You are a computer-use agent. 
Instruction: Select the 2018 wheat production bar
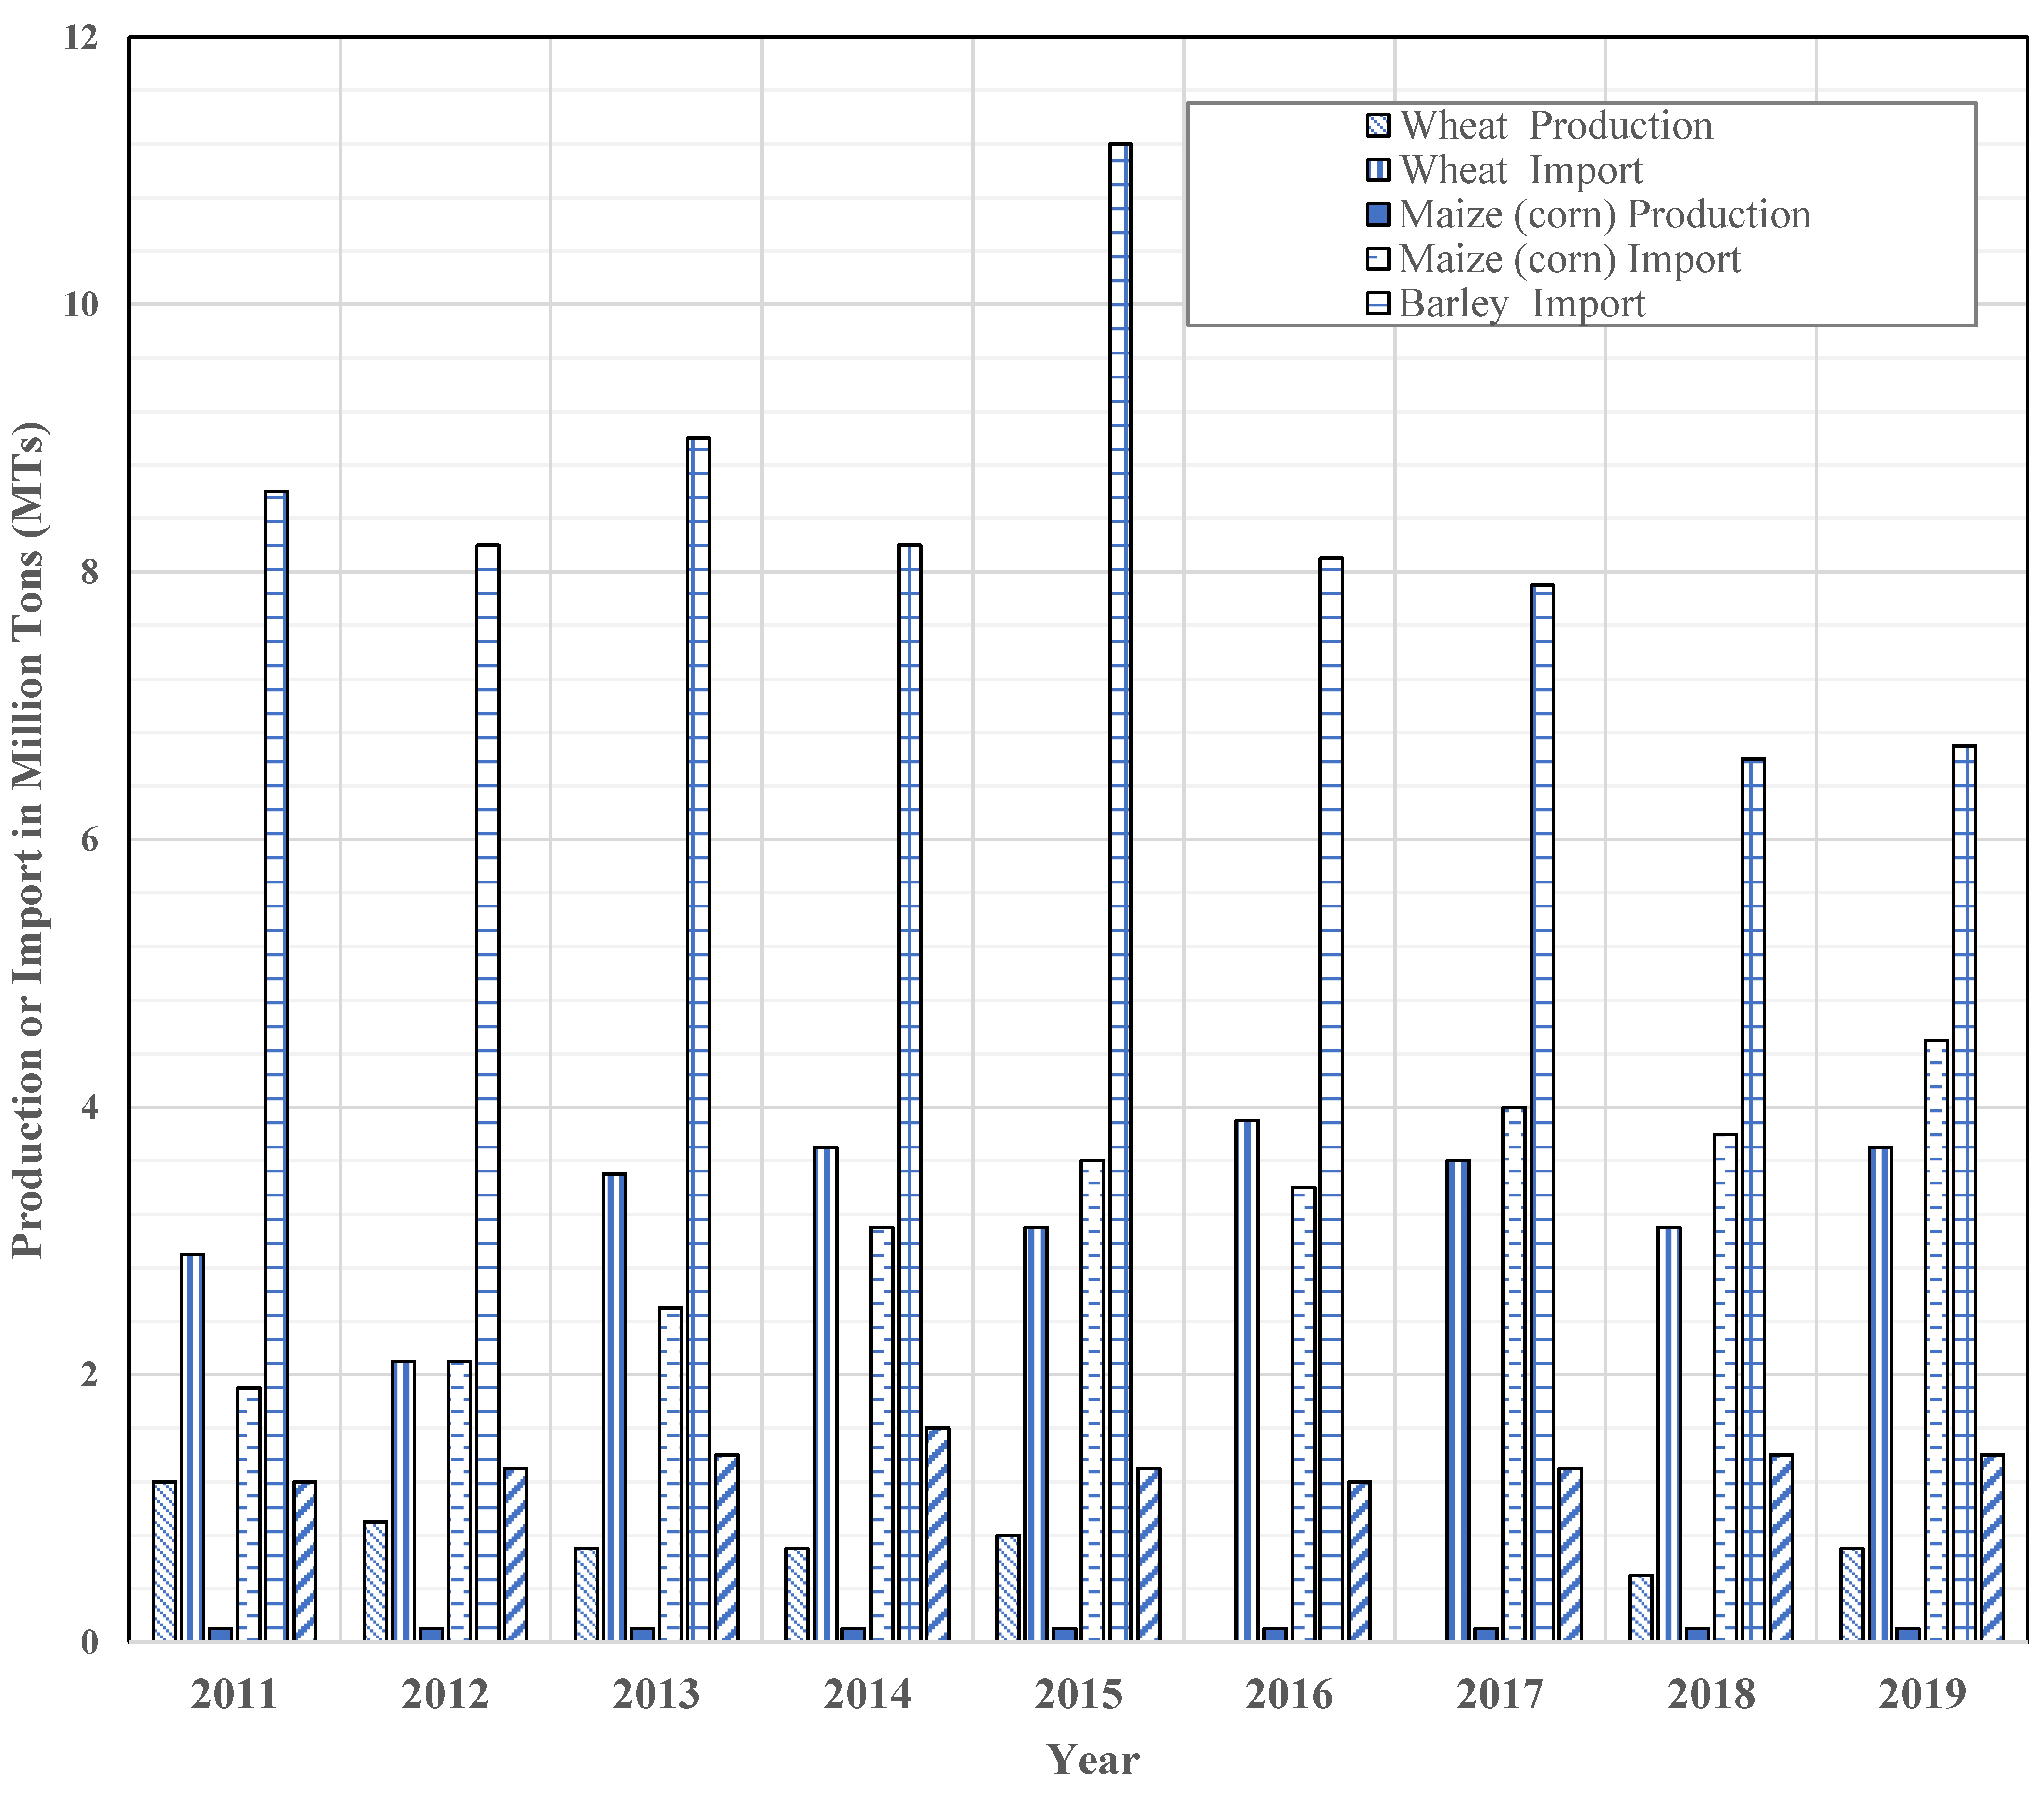1641,1606
